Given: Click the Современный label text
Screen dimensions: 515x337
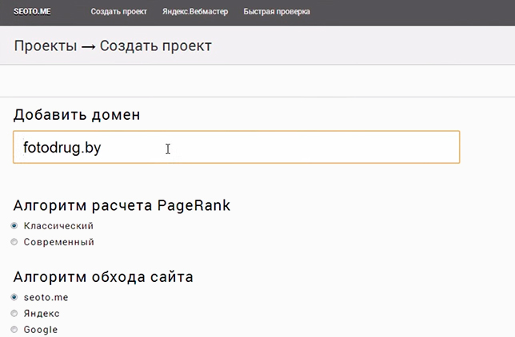Looking at the screenshot, I should click(59, 242).
